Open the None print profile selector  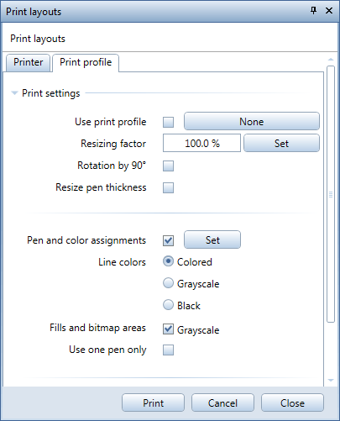tap(252, 122)
